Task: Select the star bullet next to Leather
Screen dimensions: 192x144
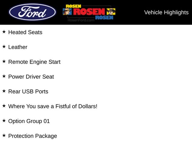Action: (x=4, y=46)
